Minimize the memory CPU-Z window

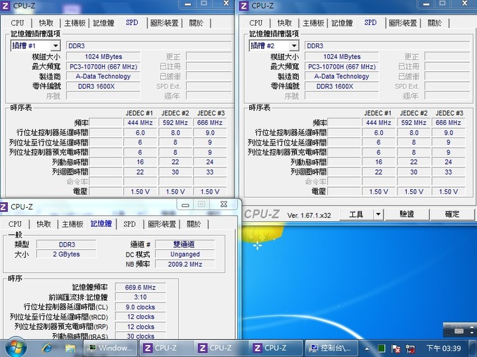[185, 204]
